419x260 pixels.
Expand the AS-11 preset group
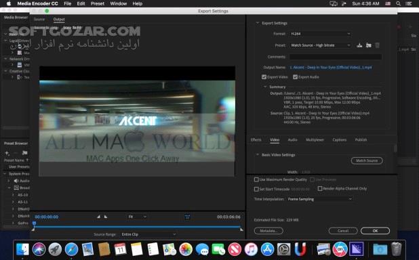(13, 202)
